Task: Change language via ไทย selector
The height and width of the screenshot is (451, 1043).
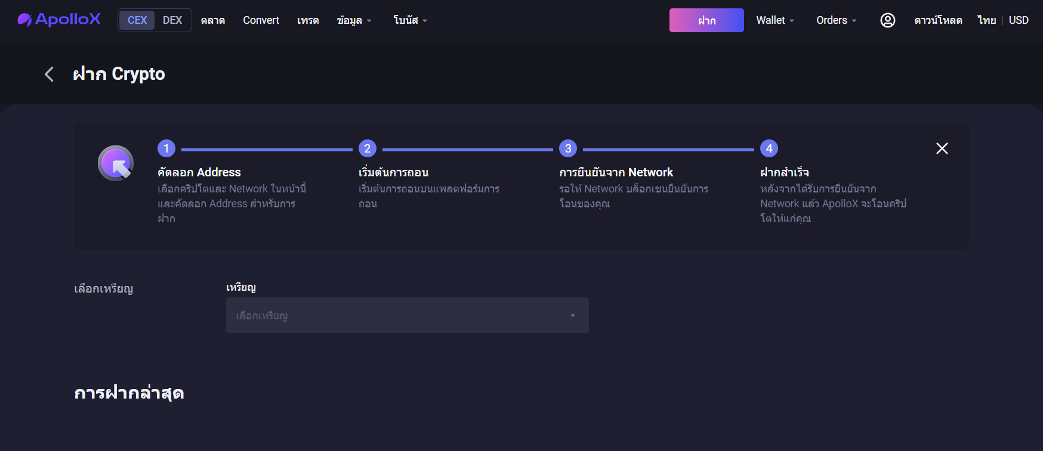Action: pyautogui.click(x=987, y=20)
